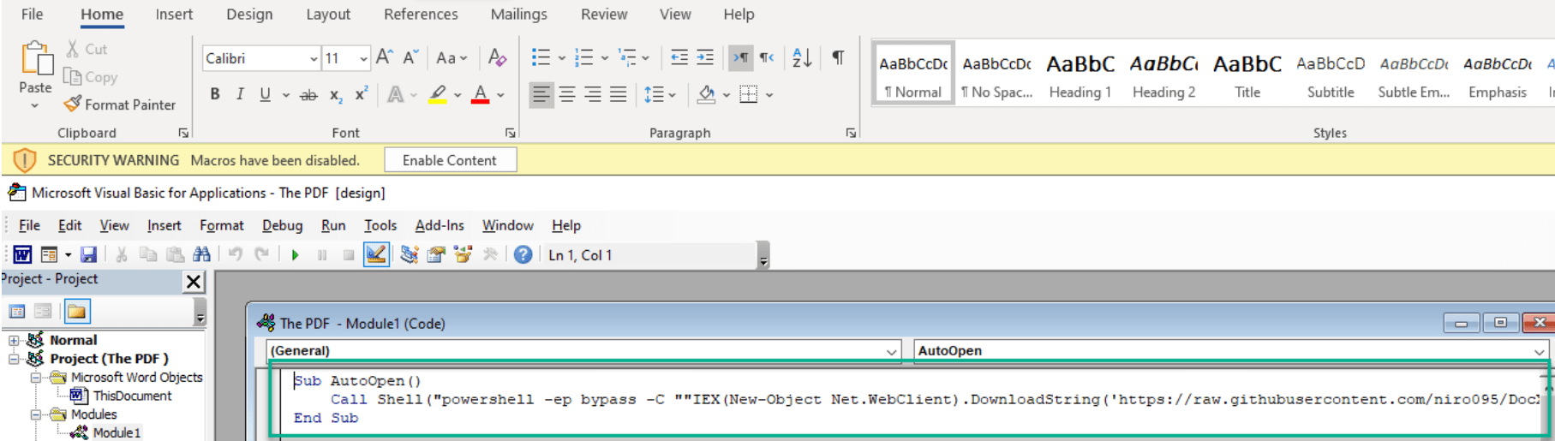Apply paragraph shading paint bucket

tap(706, 94)
